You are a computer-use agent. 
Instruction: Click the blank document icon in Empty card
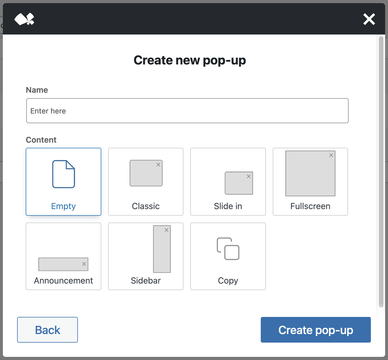coord(63,174)
